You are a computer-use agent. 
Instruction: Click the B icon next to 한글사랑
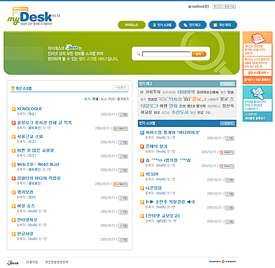click(x=14, y=234)
